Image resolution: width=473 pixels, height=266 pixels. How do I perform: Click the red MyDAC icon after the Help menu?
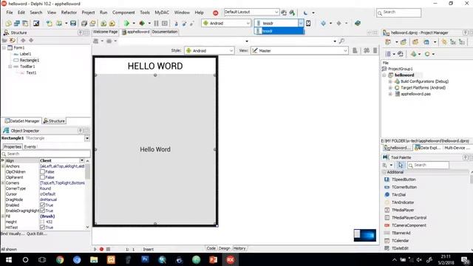[215, 13]
